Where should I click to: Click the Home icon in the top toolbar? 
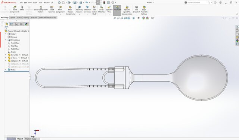click(59, 3)
